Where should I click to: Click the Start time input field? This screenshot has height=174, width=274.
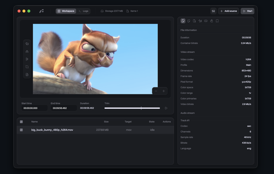click(x=34, y=108)
